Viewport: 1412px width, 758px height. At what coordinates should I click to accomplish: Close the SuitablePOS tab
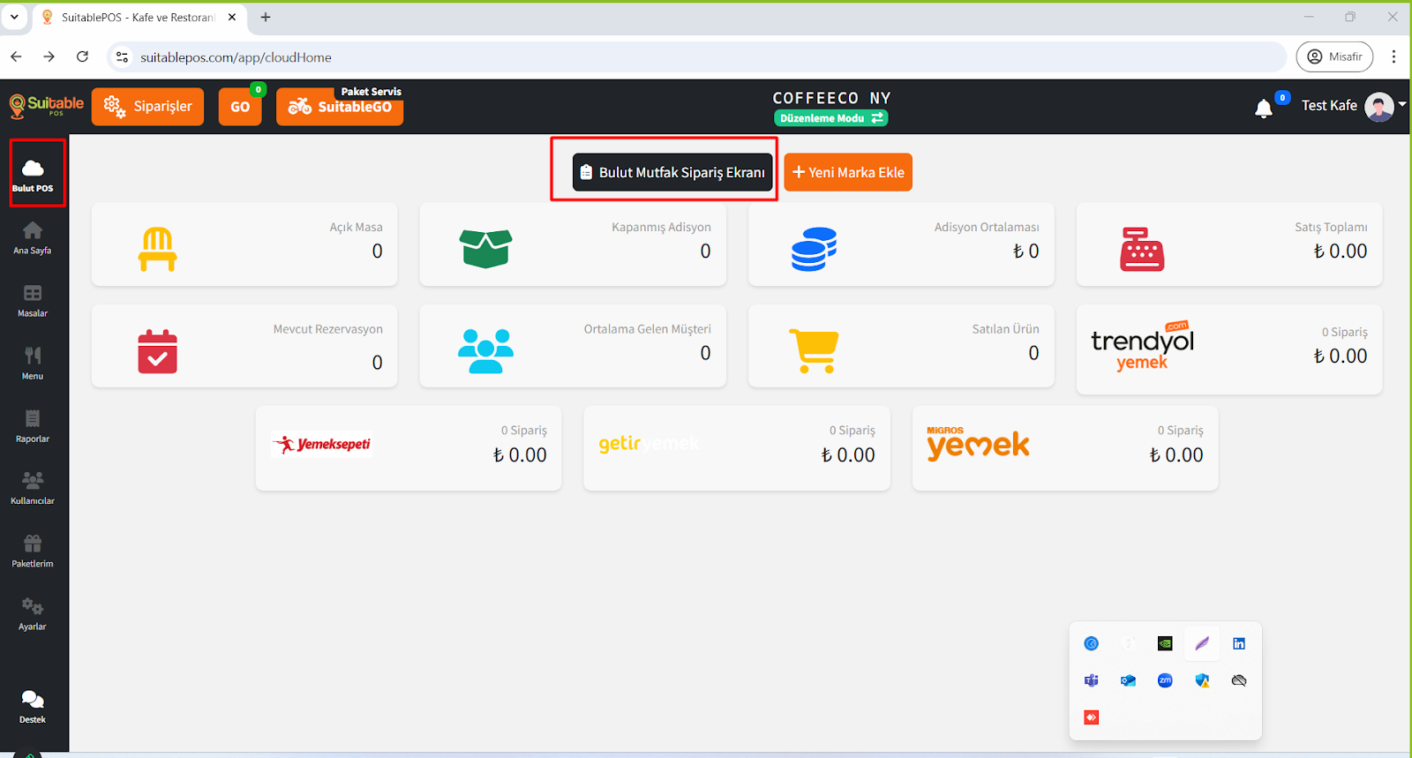[232, 17]
